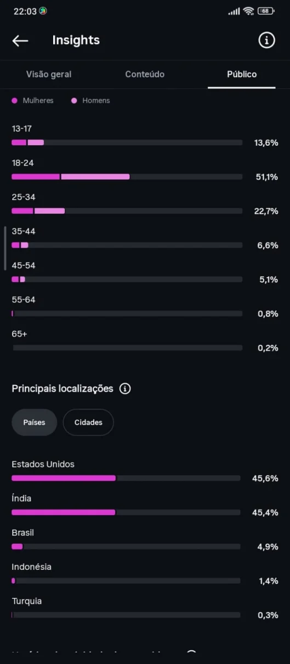This screenshot has width=290, height=664.
Task: Switch to the Visão geral tab
Action: (49, 75)
